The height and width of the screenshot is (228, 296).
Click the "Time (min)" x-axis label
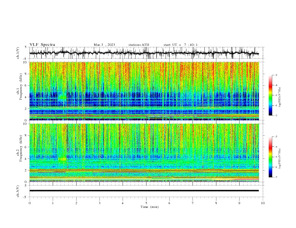pyautogui.click(x=149, y=207)
